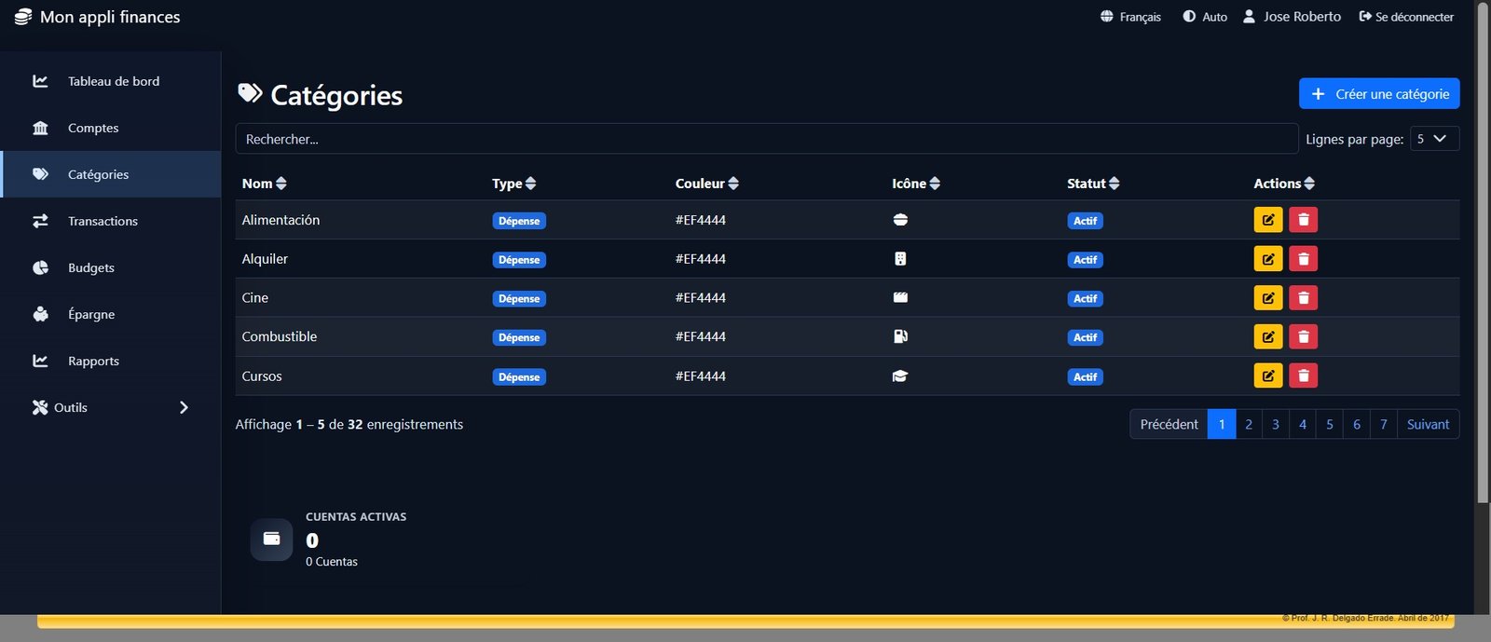The image size is (1491, 642).
Task: Click the wallet icon in Cuentas Activas card
Action: [271, 539]
